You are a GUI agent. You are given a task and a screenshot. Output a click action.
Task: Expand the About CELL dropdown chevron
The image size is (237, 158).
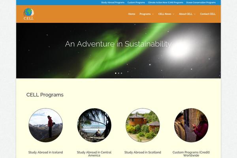pyautogui.click(x=194, y=14)
